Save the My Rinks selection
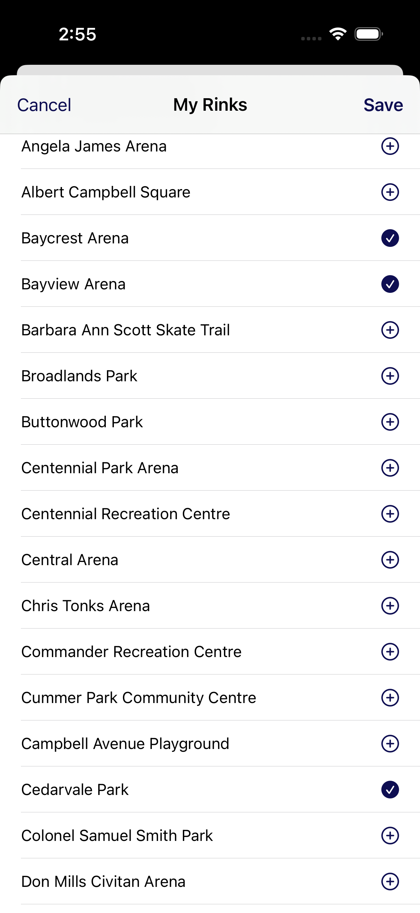Image resolution: width=420 pixels, height=913 pixels. point(383,105)
